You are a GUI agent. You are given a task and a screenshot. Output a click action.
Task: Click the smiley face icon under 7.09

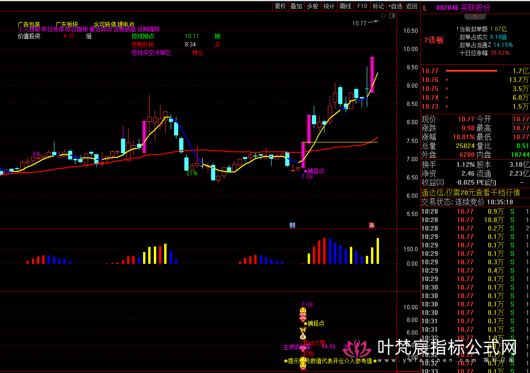(303, 311)
